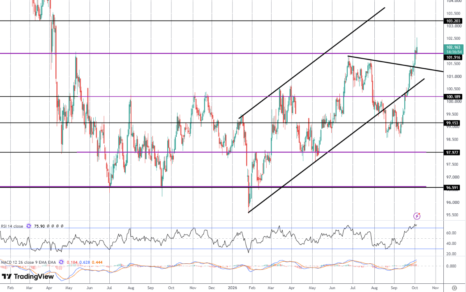Click the red MACD histogram value 0.184
Image resolution: width=466 pixels, height=292 pixels.
coord(72,262)
